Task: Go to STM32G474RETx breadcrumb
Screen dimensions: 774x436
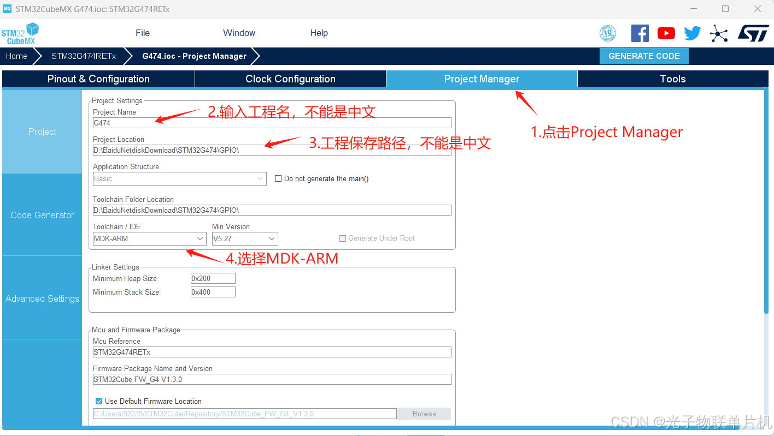Action: click(x=84, y=56)
